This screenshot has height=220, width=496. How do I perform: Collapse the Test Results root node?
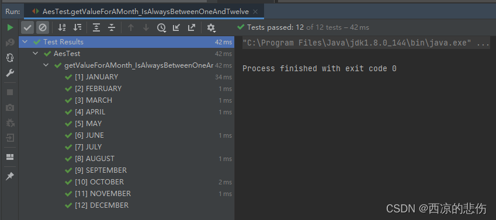point(25,42)
